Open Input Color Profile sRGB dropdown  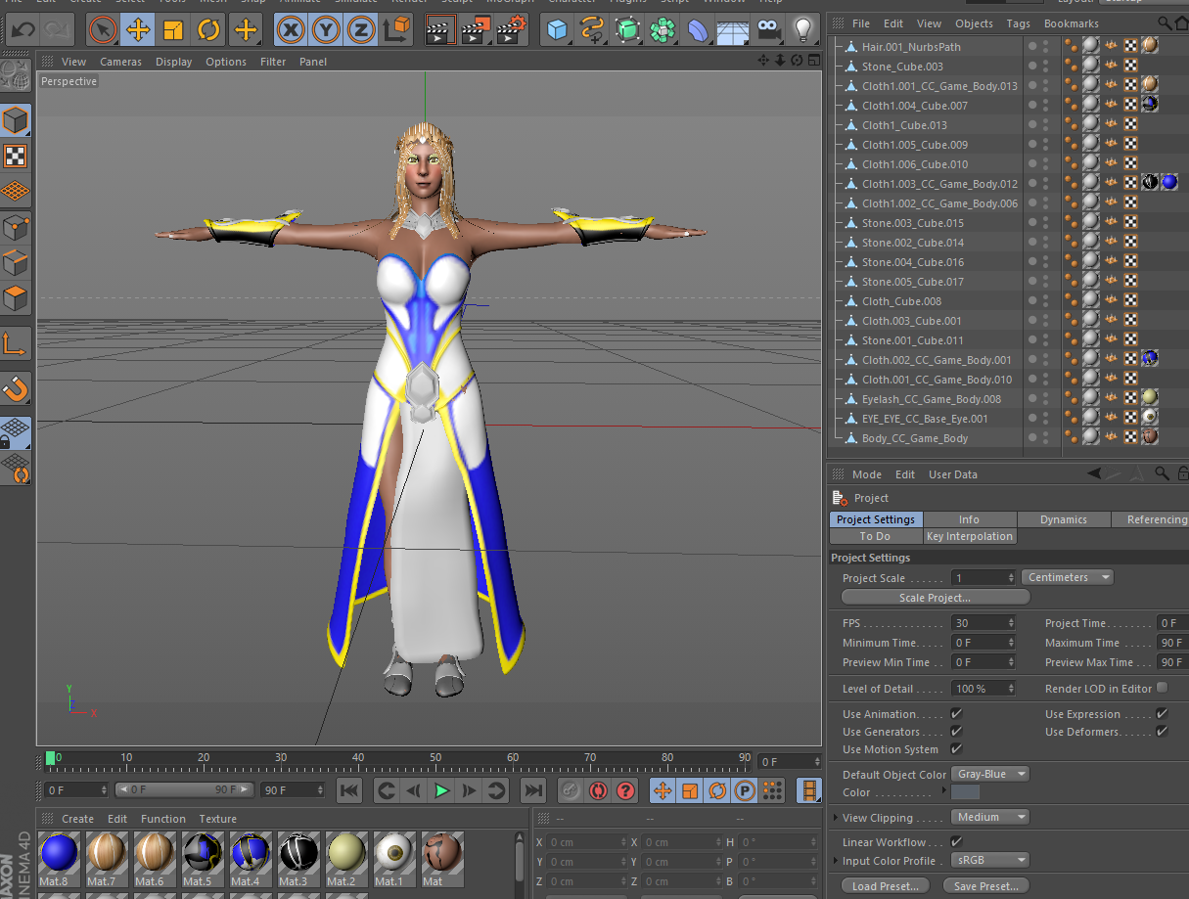pos(990,861)
